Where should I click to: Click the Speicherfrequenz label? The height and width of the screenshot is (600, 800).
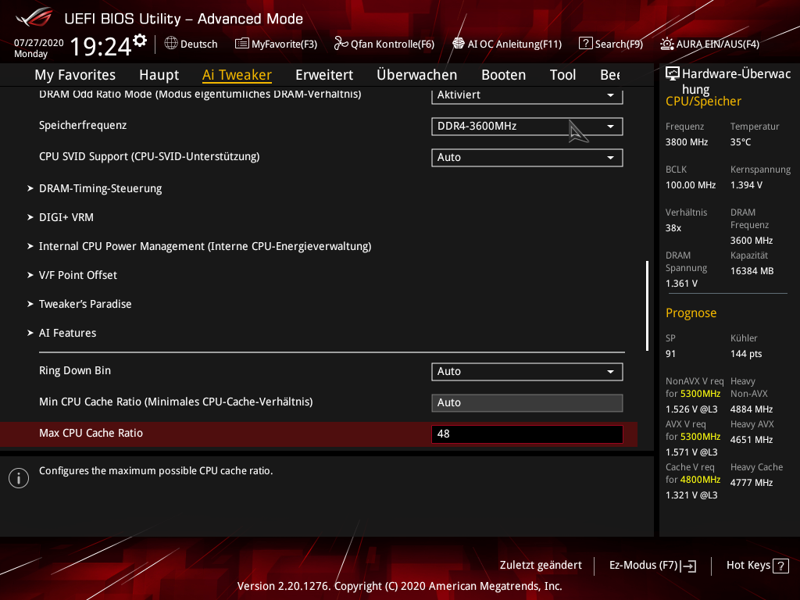point(83,126)
